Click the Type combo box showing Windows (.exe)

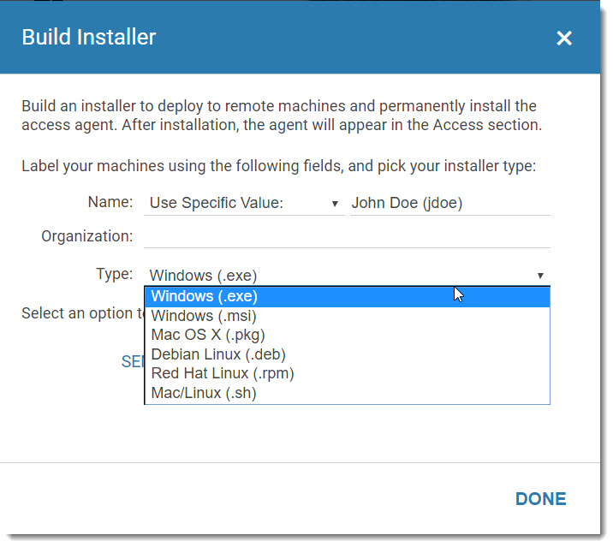click(342, 276)
